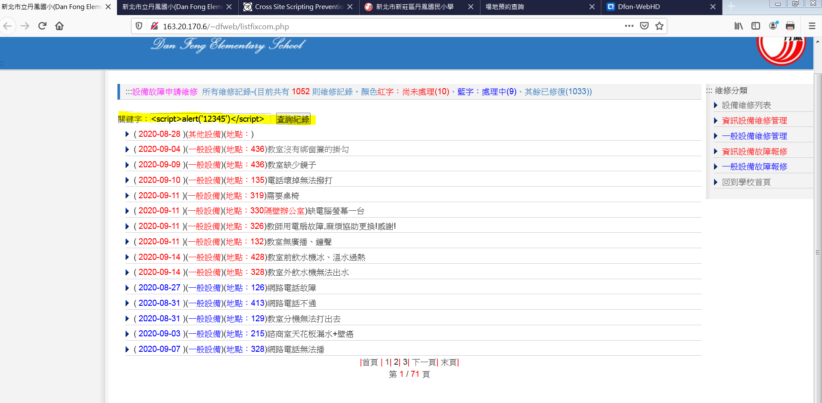822x403 pixels.
Task: Go to 下一頁 next page
Action: [x=424, y=363]
